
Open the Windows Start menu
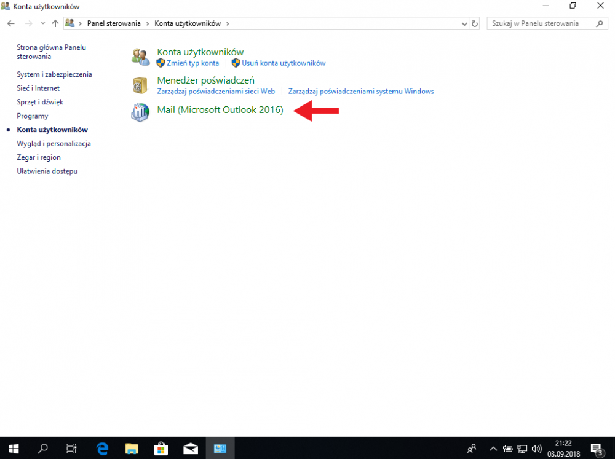tap(14, 449)
